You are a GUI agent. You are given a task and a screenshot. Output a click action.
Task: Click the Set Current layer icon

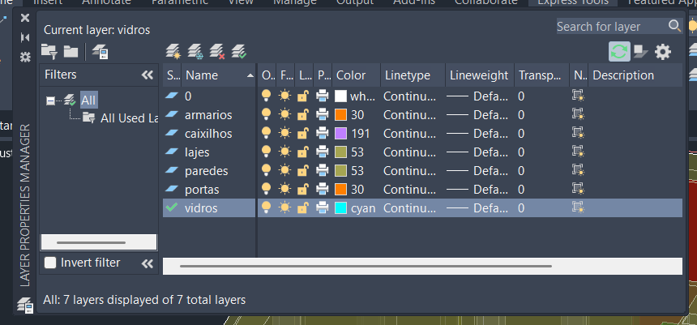coord(238,52)
